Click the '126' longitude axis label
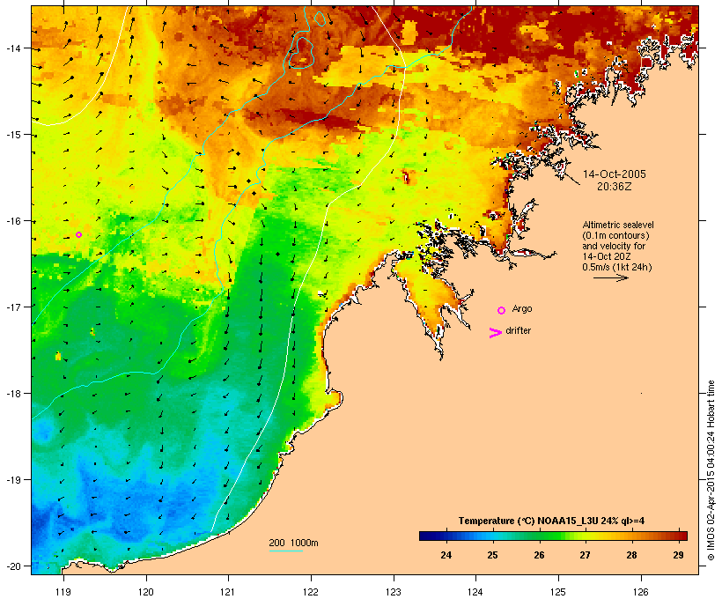This screenshot has height=599, width=722. click(x=640, y=592)
